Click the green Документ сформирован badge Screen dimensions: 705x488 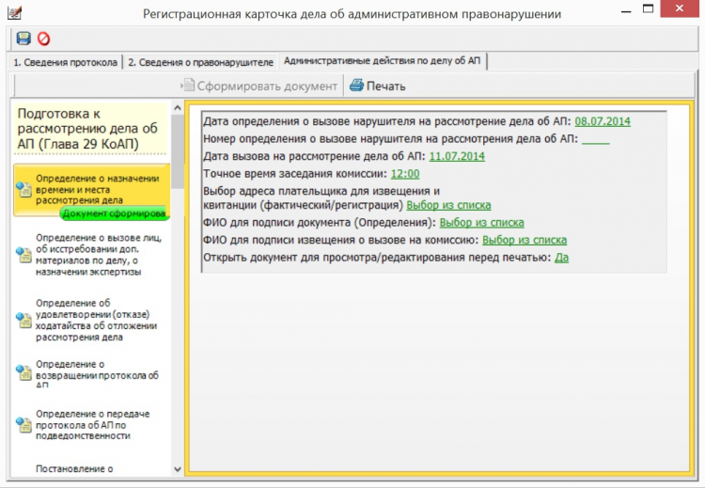[115, 213]
